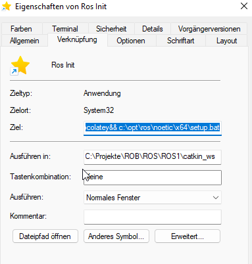The image size is (252, 264).
Task: Click into the Ziel target field
Action: [153, 128]
